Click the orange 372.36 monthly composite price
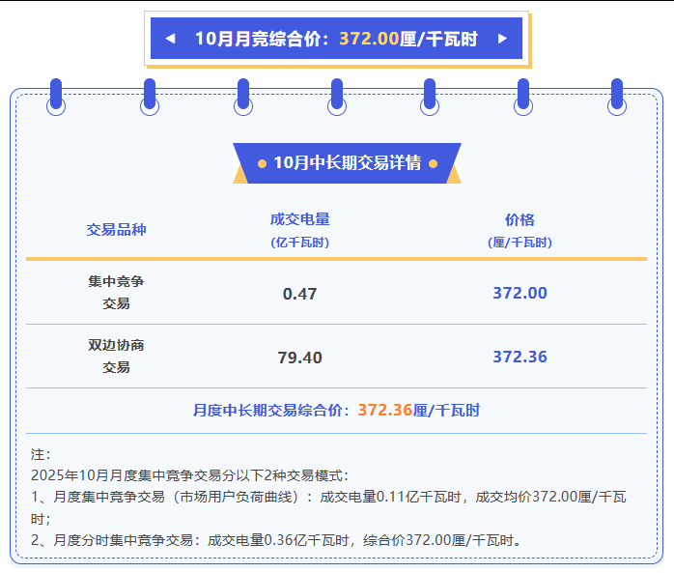 (385, 410)
